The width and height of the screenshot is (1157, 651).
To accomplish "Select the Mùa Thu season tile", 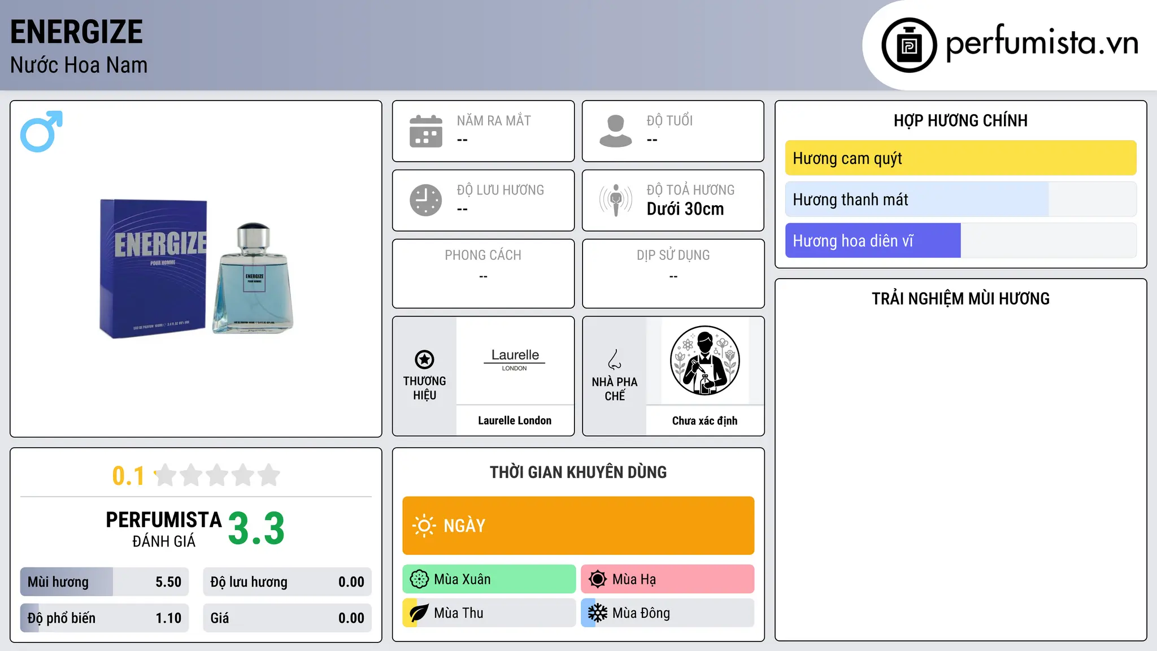I will (x=489, y=613).
